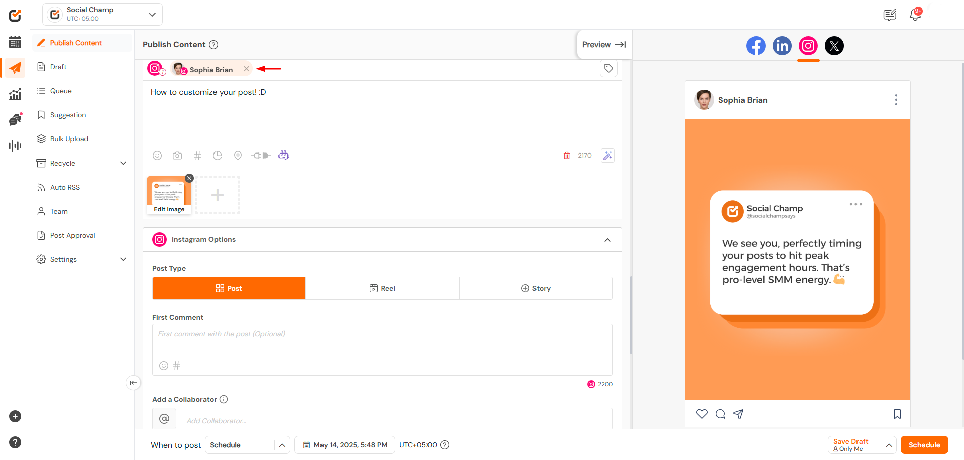
Task: Add another image with plus tile
Action: (x=218, y=195)
